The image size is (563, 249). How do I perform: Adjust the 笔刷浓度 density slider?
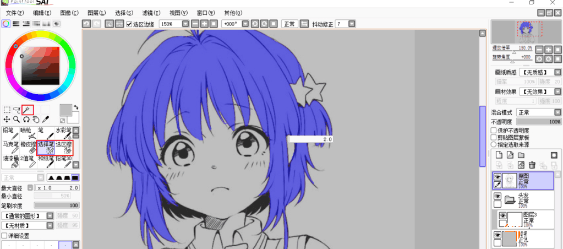(57, 205)
